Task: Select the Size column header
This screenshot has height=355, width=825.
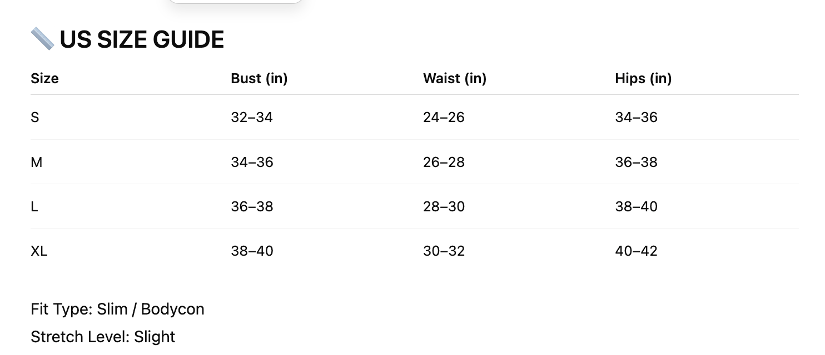Action: [44, 79]
